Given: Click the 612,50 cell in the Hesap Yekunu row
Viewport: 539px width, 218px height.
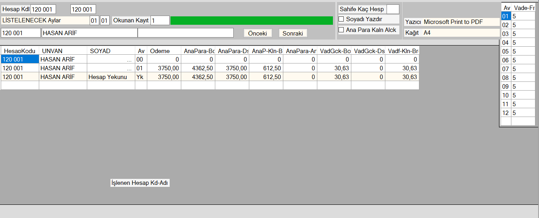Looking at the screenshot, I should (x=266, y=77).
